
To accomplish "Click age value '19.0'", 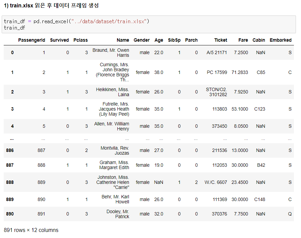I will [x=159, y=165].
